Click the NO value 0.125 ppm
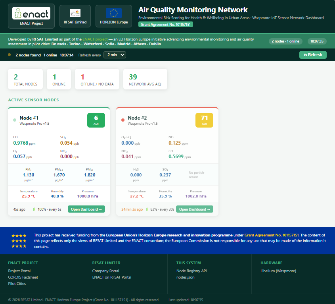Screen dimensions: 335x304 point(178,143)
